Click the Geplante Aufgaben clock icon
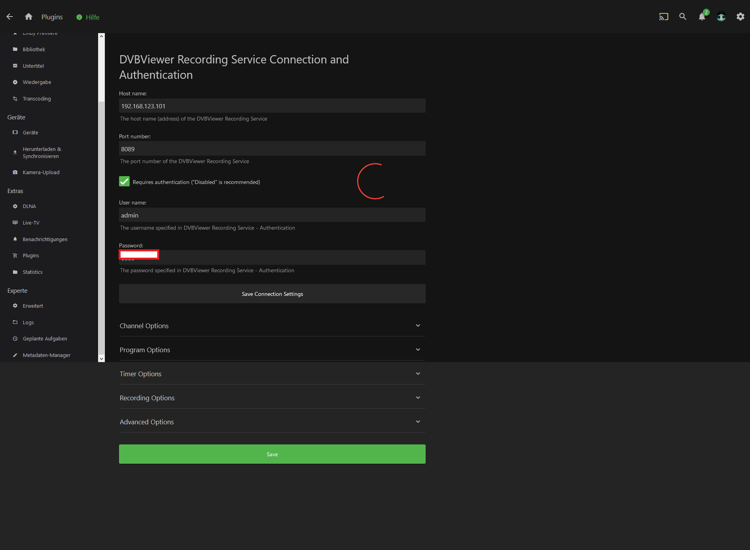 click(x=15, y=338)
